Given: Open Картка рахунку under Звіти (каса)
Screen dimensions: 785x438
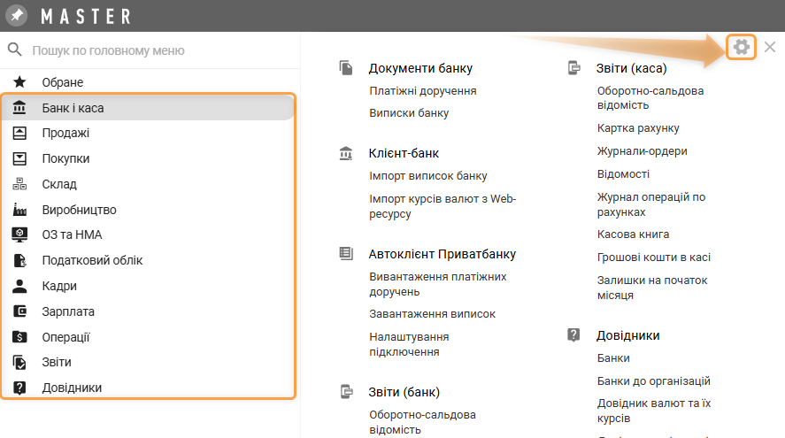Looking at the screenshot, I should (x=638, y=127).
